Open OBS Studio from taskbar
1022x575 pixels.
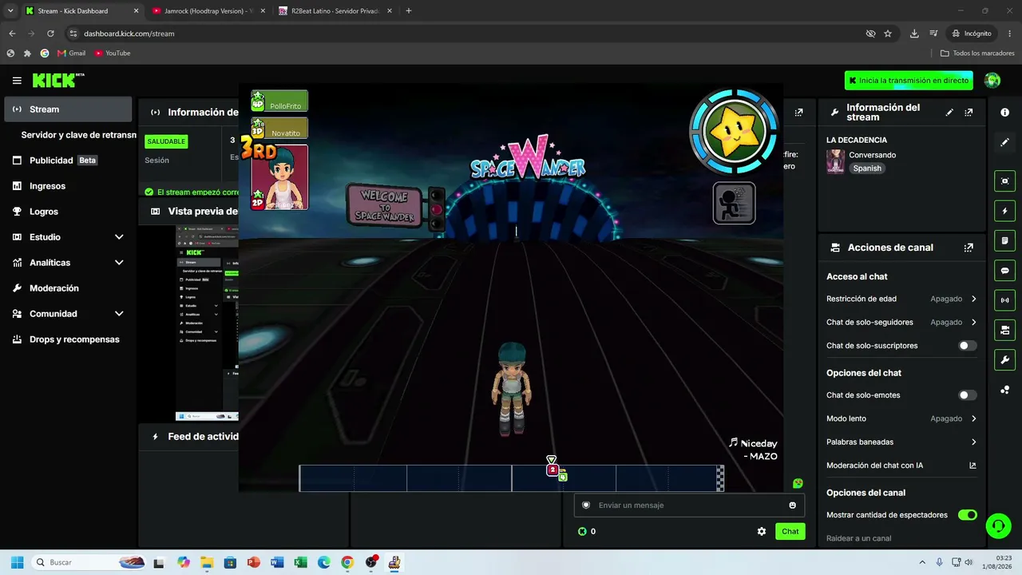click(x=370, y=562)
